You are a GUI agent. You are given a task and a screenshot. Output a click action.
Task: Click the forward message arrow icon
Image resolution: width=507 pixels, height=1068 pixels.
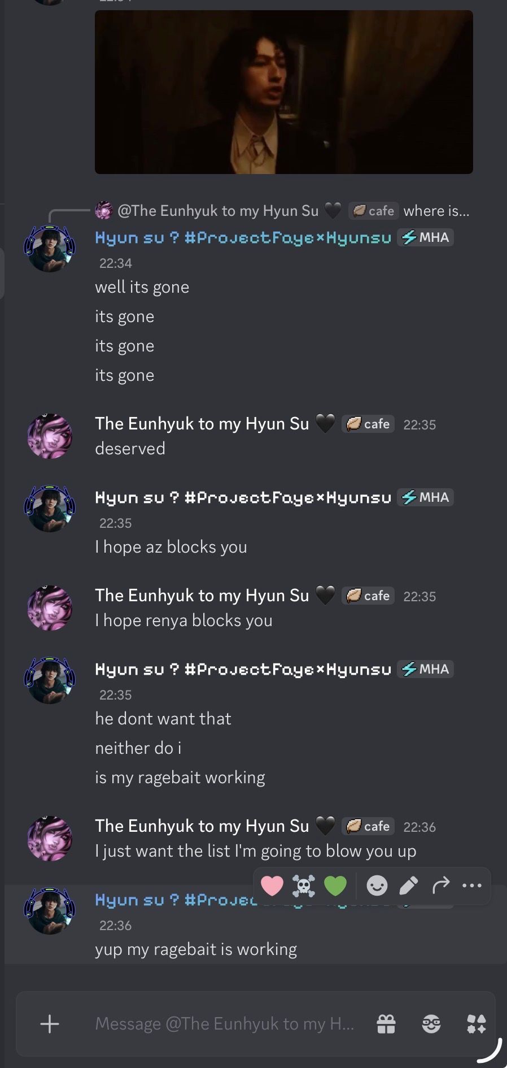[440, 885]
